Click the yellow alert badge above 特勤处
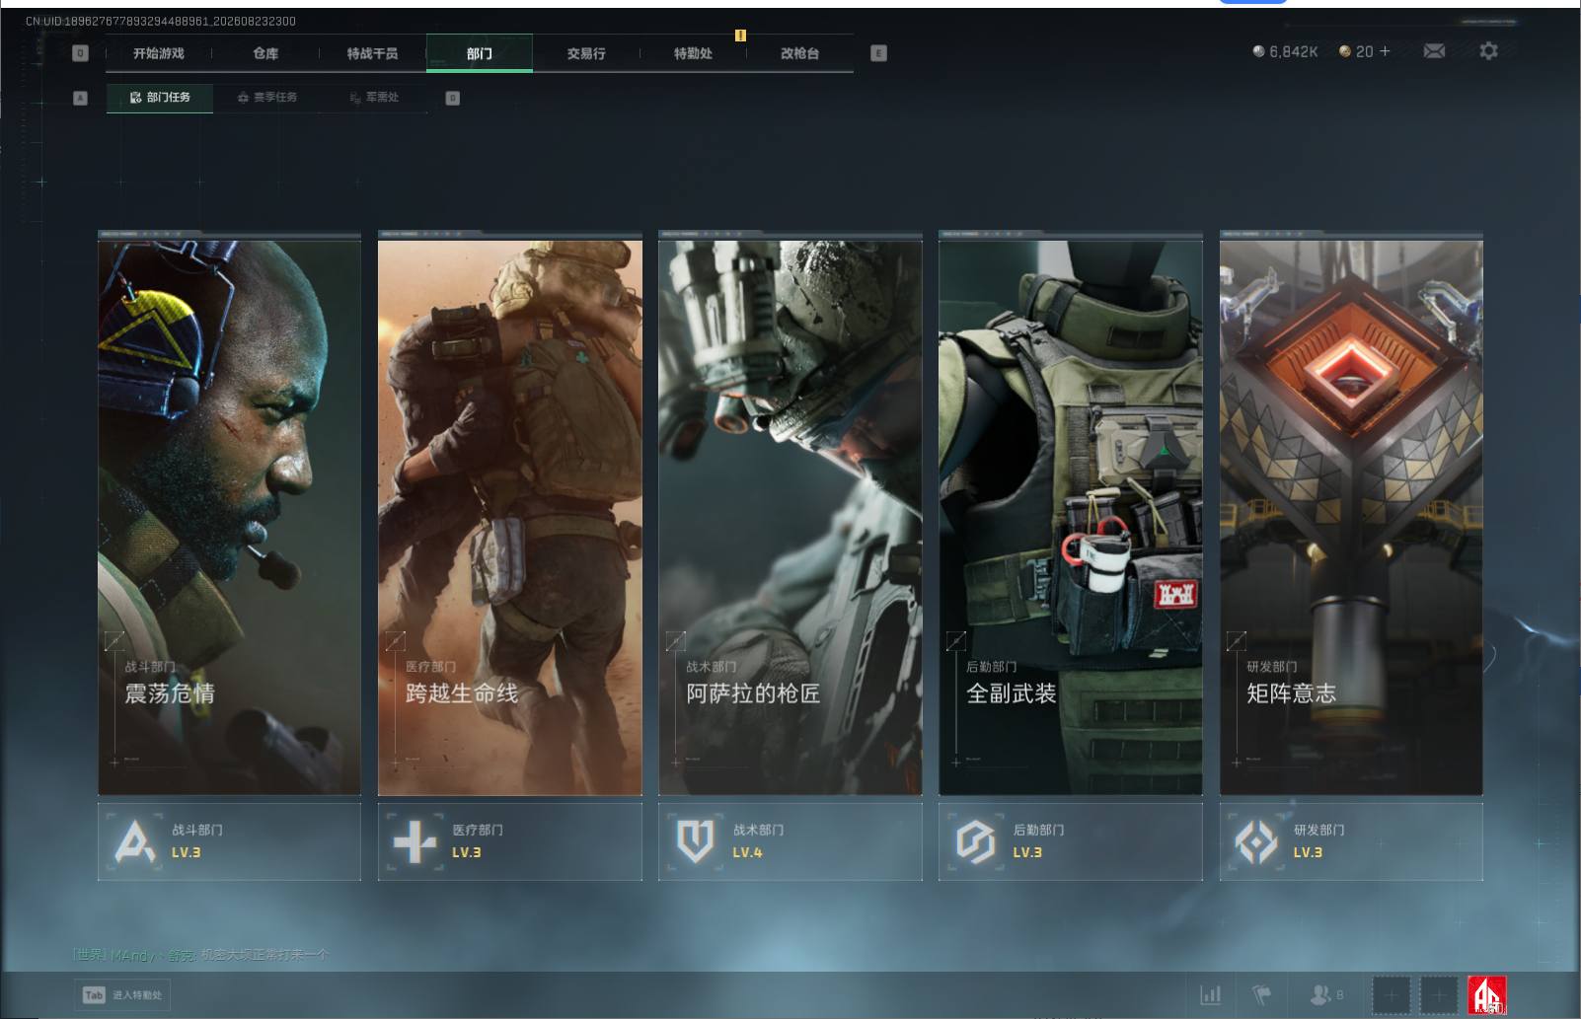Image resolution: width=1581 pixels, height=1019 pixels. point(740,36)
